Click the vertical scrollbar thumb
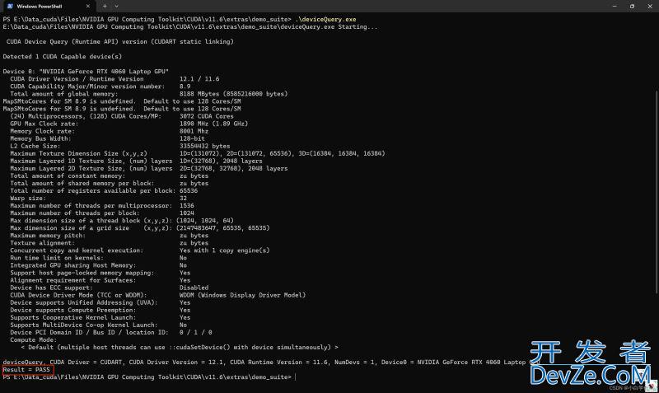This screenshot has width=659, height=393. (657, 191)
